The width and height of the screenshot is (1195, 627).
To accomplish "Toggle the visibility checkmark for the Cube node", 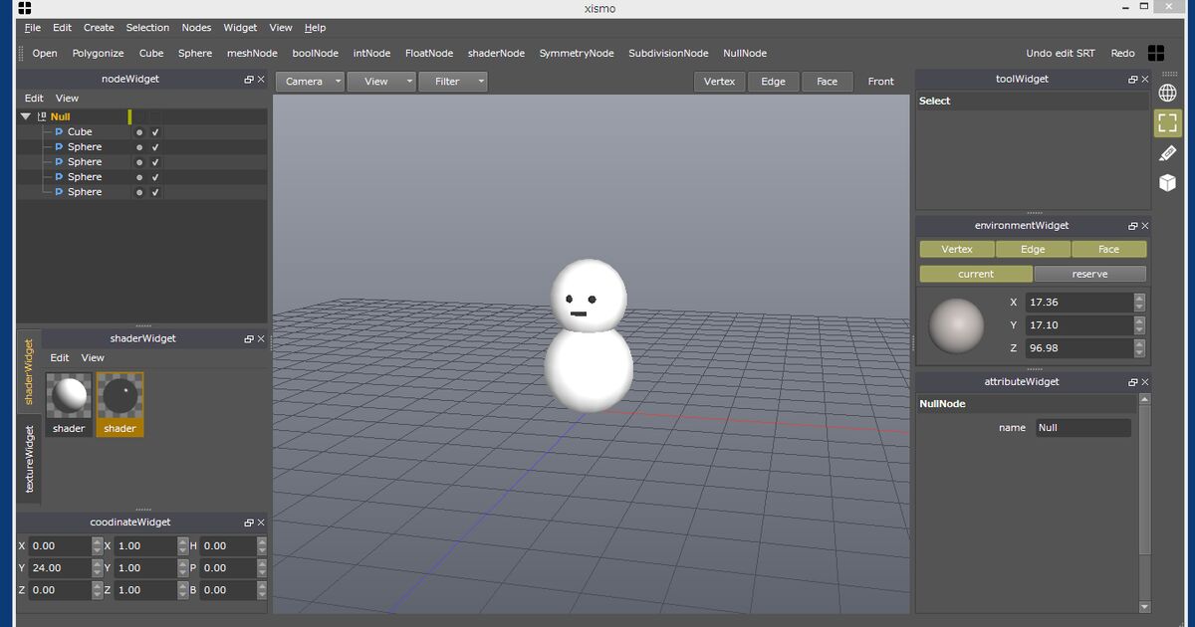I will (155, 132).
